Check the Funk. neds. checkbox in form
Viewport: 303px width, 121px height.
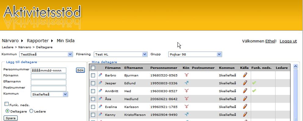click(x=7, y=104)
